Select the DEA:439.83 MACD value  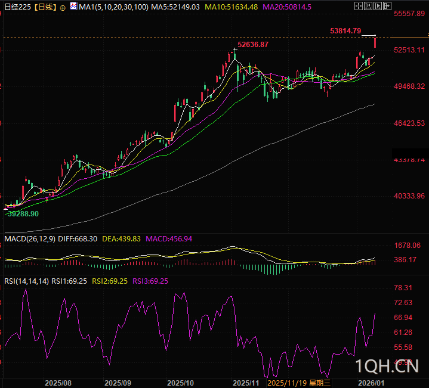[121, 238]
